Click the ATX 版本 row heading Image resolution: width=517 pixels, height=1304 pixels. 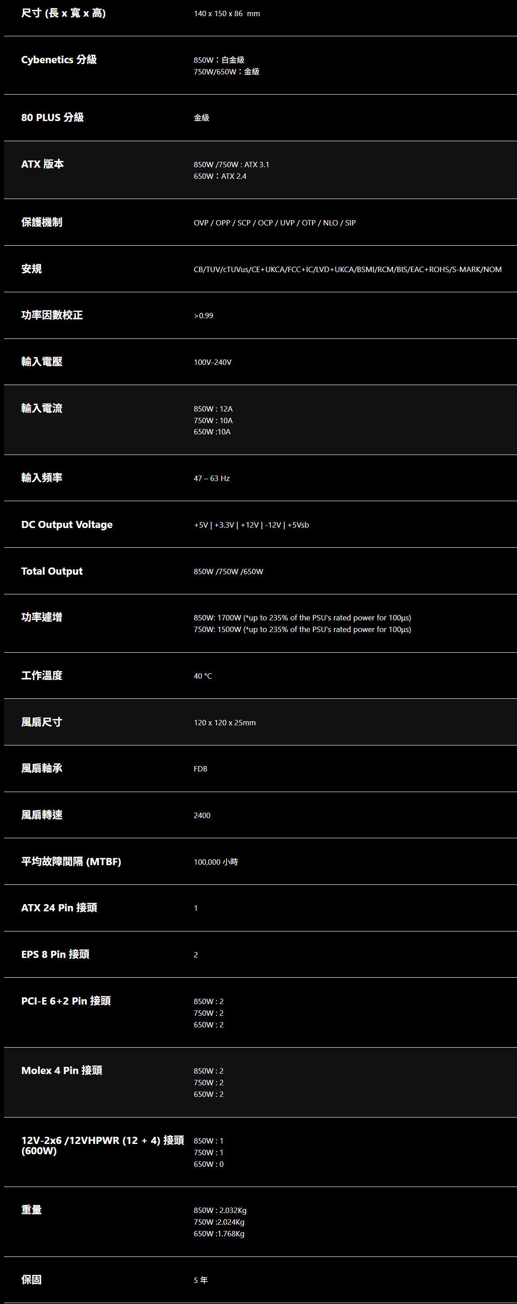pyautogui.click(x=43, y=164)
